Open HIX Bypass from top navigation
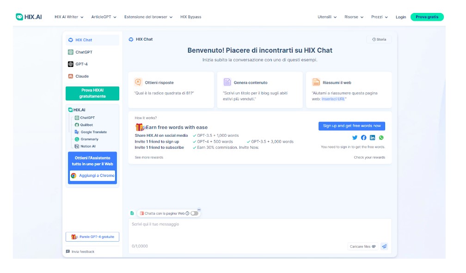 click(x=190, y=17)
